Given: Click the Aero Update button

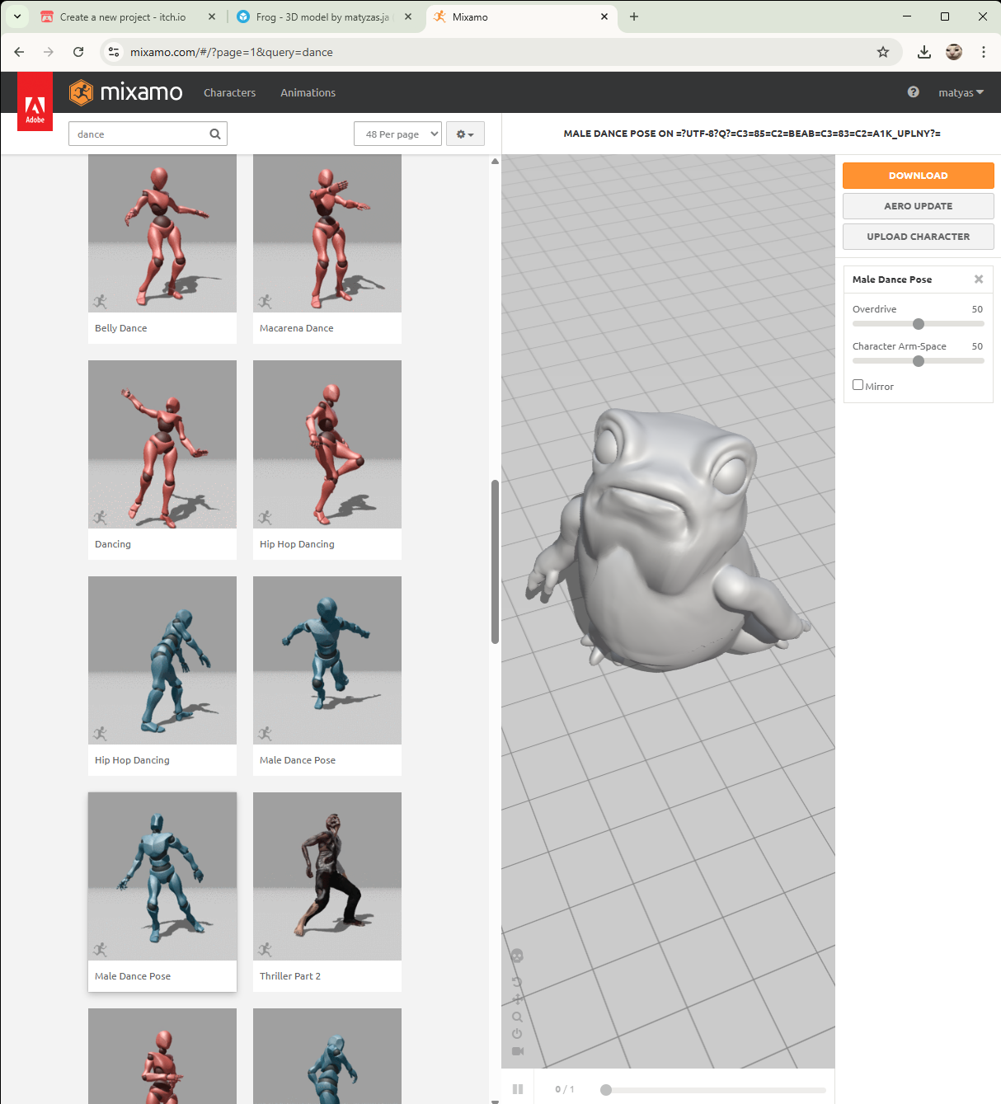Looking at the screenshot, I should (918, 206).
